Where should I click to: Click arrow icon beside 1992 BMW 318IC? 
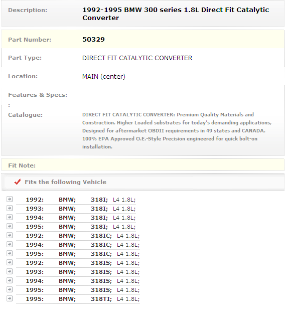tap(10, 235)
